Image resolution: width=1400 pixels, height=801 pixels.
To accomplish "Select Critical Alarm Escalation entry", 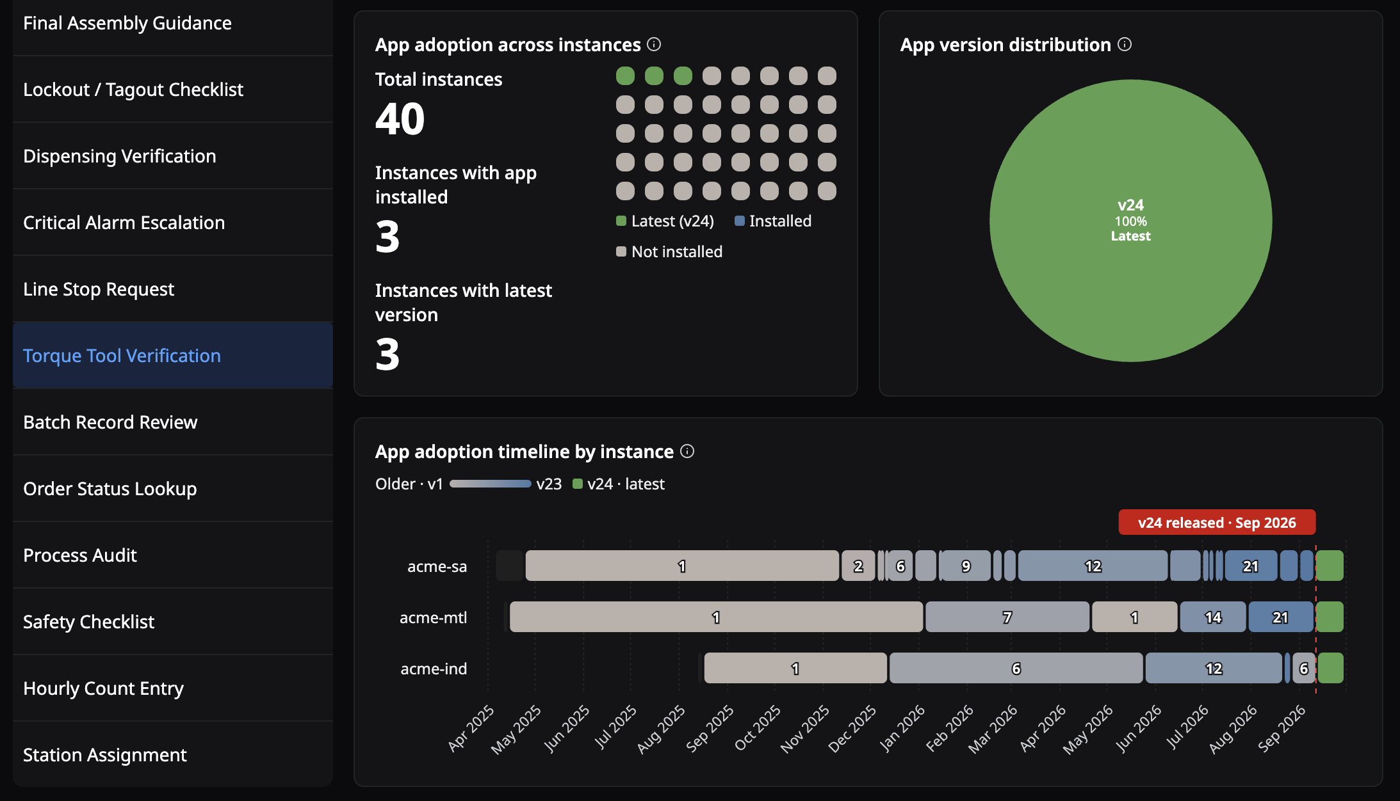I will (173, 223).
